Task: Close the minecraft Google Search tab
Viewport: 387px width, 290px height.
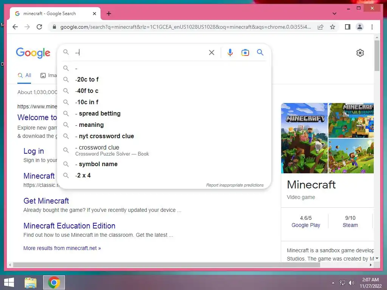Action: point(94,14)
